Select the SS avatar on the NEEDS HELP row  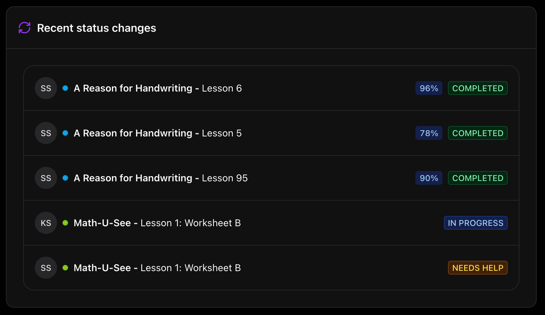(46, 268)
